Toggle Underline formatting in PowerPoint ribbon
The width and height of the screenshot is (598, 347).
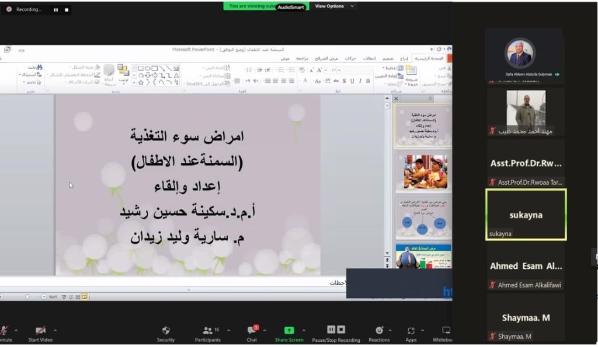(352, 80)
